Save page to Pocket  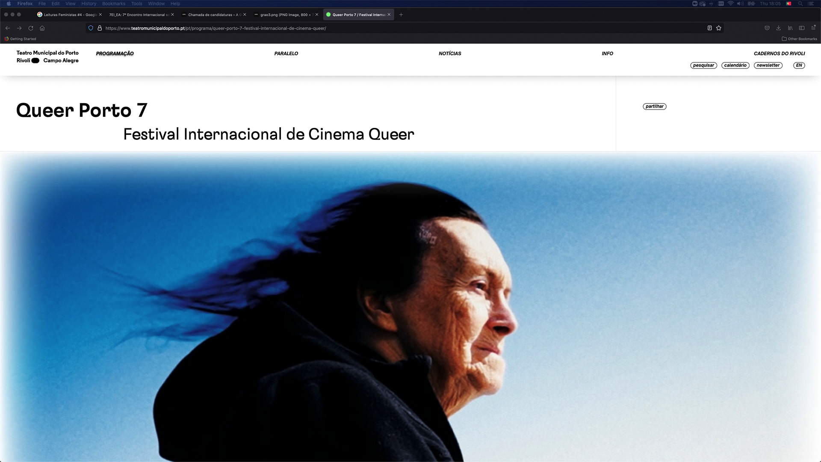point(767,28)
